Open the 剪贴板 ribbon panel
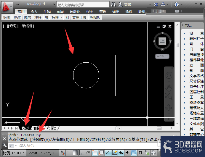Image resolution: width=205 pixels, height=157 pixels. click(x=95, y=17)
